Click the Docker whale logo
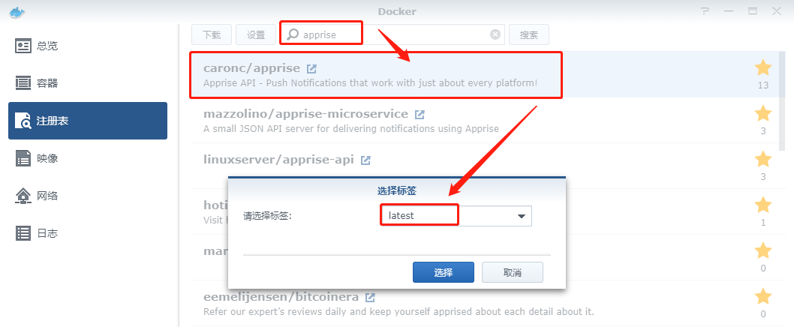 (x=17, y=12)
